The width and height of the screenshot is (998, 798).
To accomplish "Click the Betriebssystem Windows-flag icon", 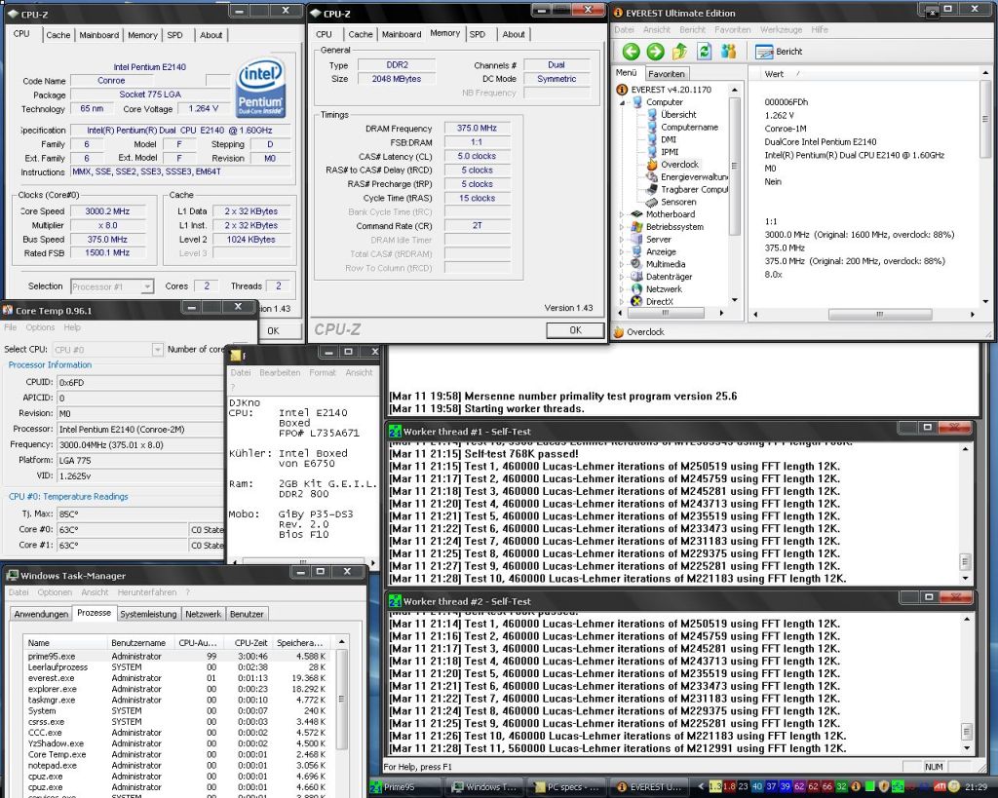I will pos(636,227).
